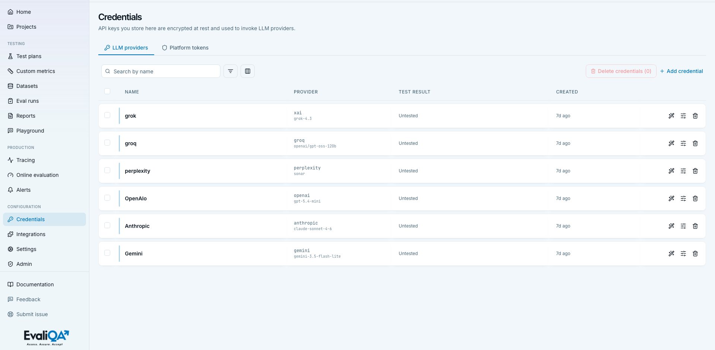The image size is (715, 350).
Task: Switch to the Platform tokens tab
Action: (185, 48)
